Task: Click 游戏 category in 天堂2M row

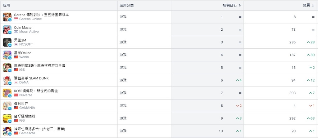Action: (x=123, y=42)
